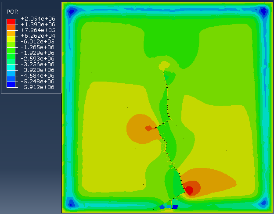Click legend value -4.584e+06
The height and width of the screenshot is (214, 274).
pos(37,76)
